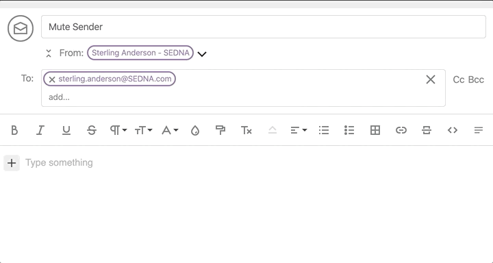Toggle italic text formatting
This screenshot has height=263, width=493.
point(40,130)
